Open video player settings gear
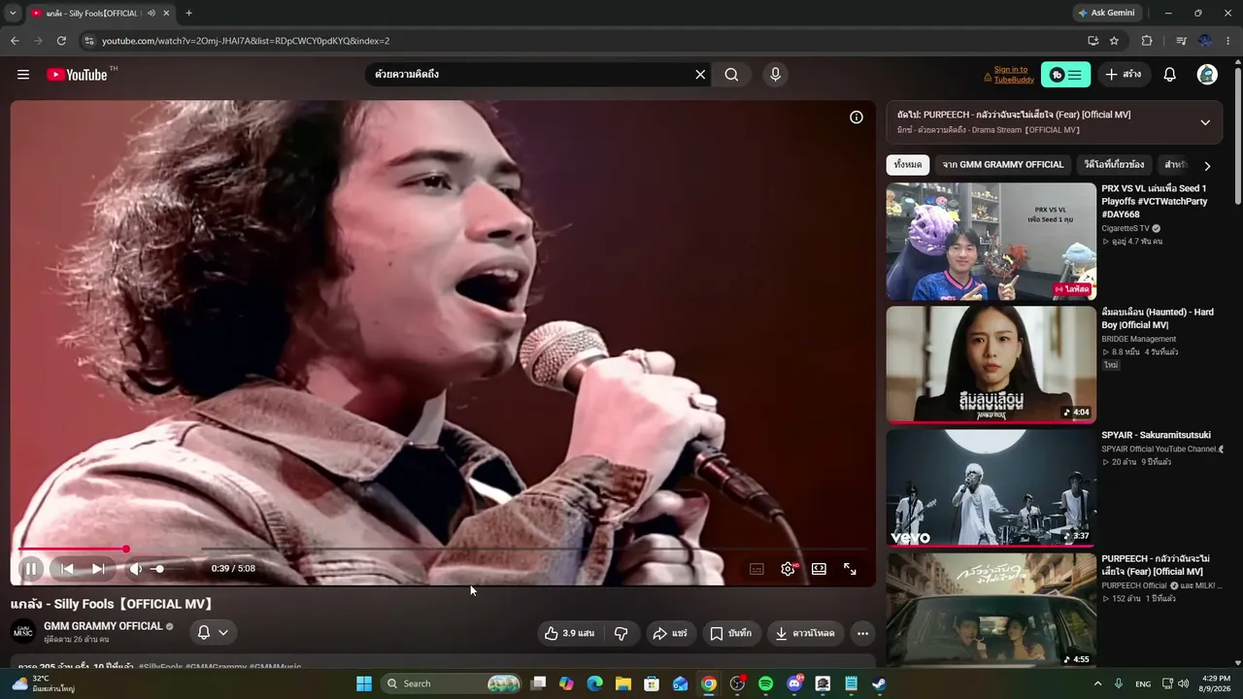This screenshot has width=1243, height=699. pyautogui.click(x=788, y=569)
